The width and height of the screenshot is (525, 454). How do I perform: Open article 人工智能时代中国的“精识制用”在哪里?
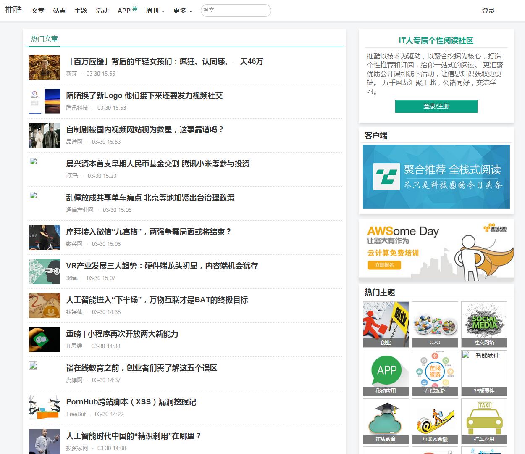tap(134, 436)
